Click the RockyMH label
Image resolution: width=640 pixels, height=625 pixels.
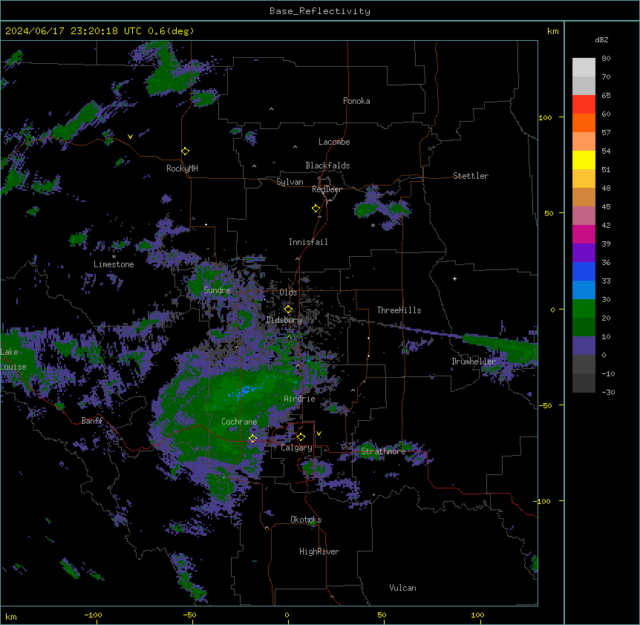tap(182, 168)
